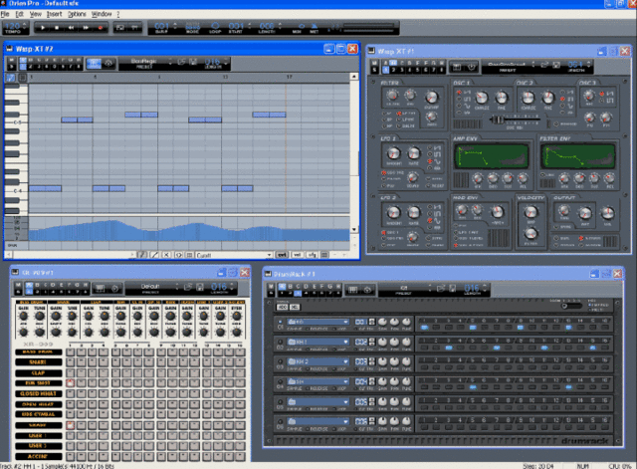Viewport: 637px width, 469px height.
Task: Click the DEL button in DrumRack
Action: 295,308
